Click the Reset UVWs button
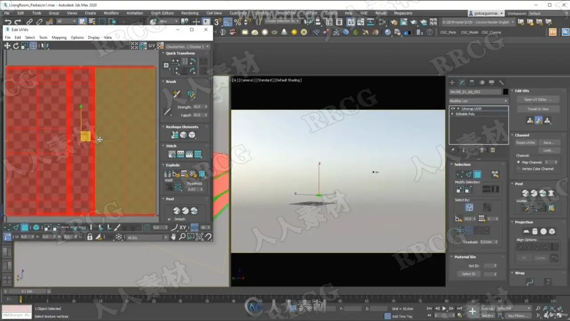Image resolution: width=570 pixels, height=321 pixels. tap(525, 143)
